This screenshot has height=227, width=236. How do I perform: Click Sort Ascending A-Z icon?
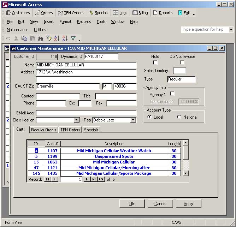pyautogui.click(x=57, y=38)
